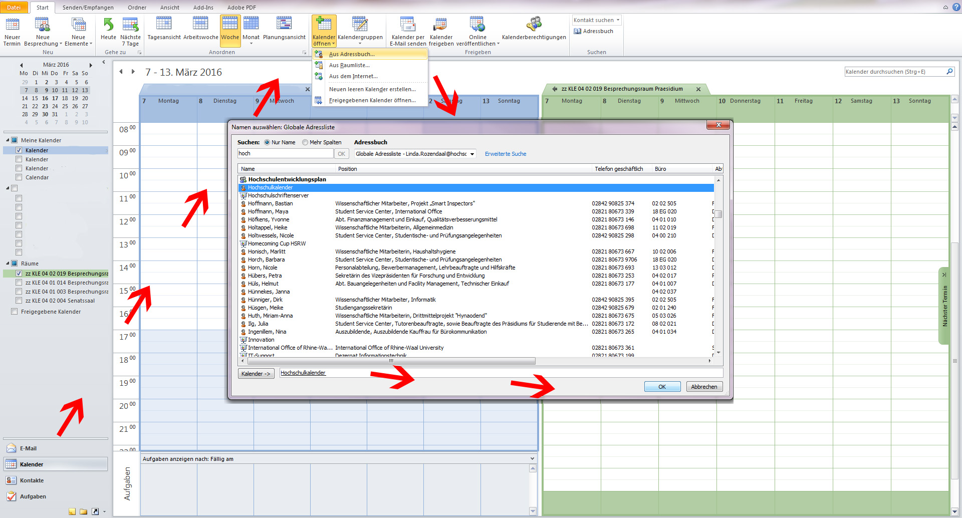
Task: Check the Freigegebene Kalender checkbox
Action: click(x=15, y=312)
